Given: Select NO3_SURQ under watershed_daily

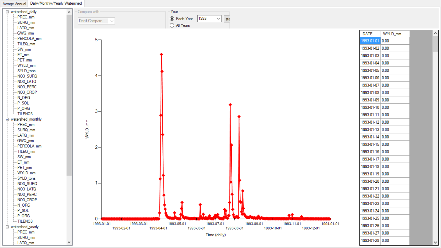Looking at the screenshot, I should click(x=27, y=76).
